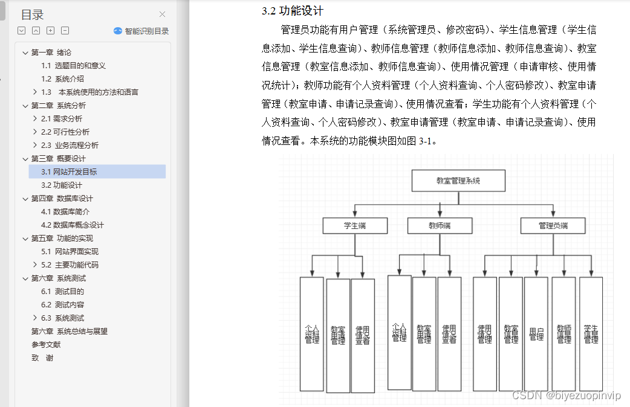Viewport: 630px width, 407px height.
Task: Collapse 第二章 系统分析 chevron
Action: [x=25, y=106]
